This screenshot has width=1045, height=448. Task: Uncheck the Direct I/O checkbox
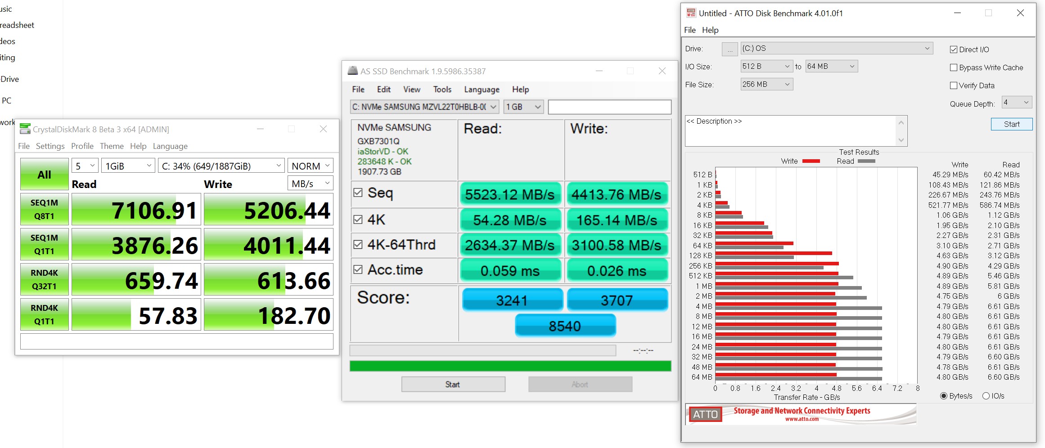pos(954,49)
